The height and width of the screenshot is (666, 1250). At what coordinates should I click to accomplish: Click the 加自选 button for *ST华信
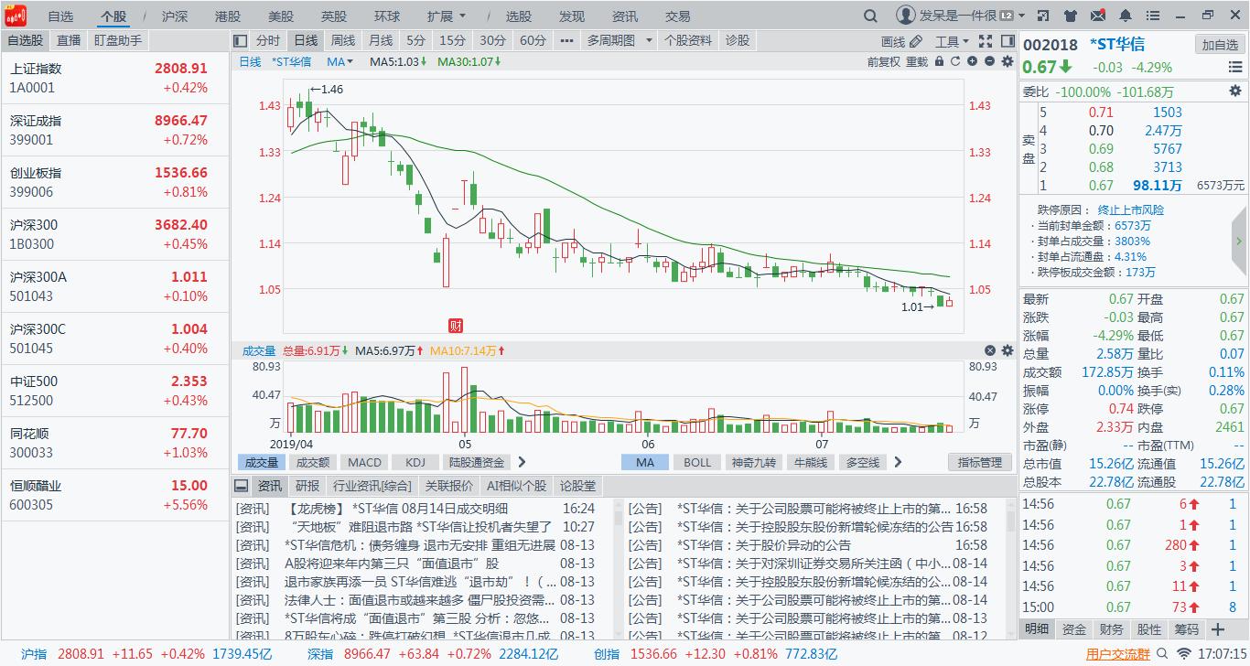click(x=1220, y=44)
